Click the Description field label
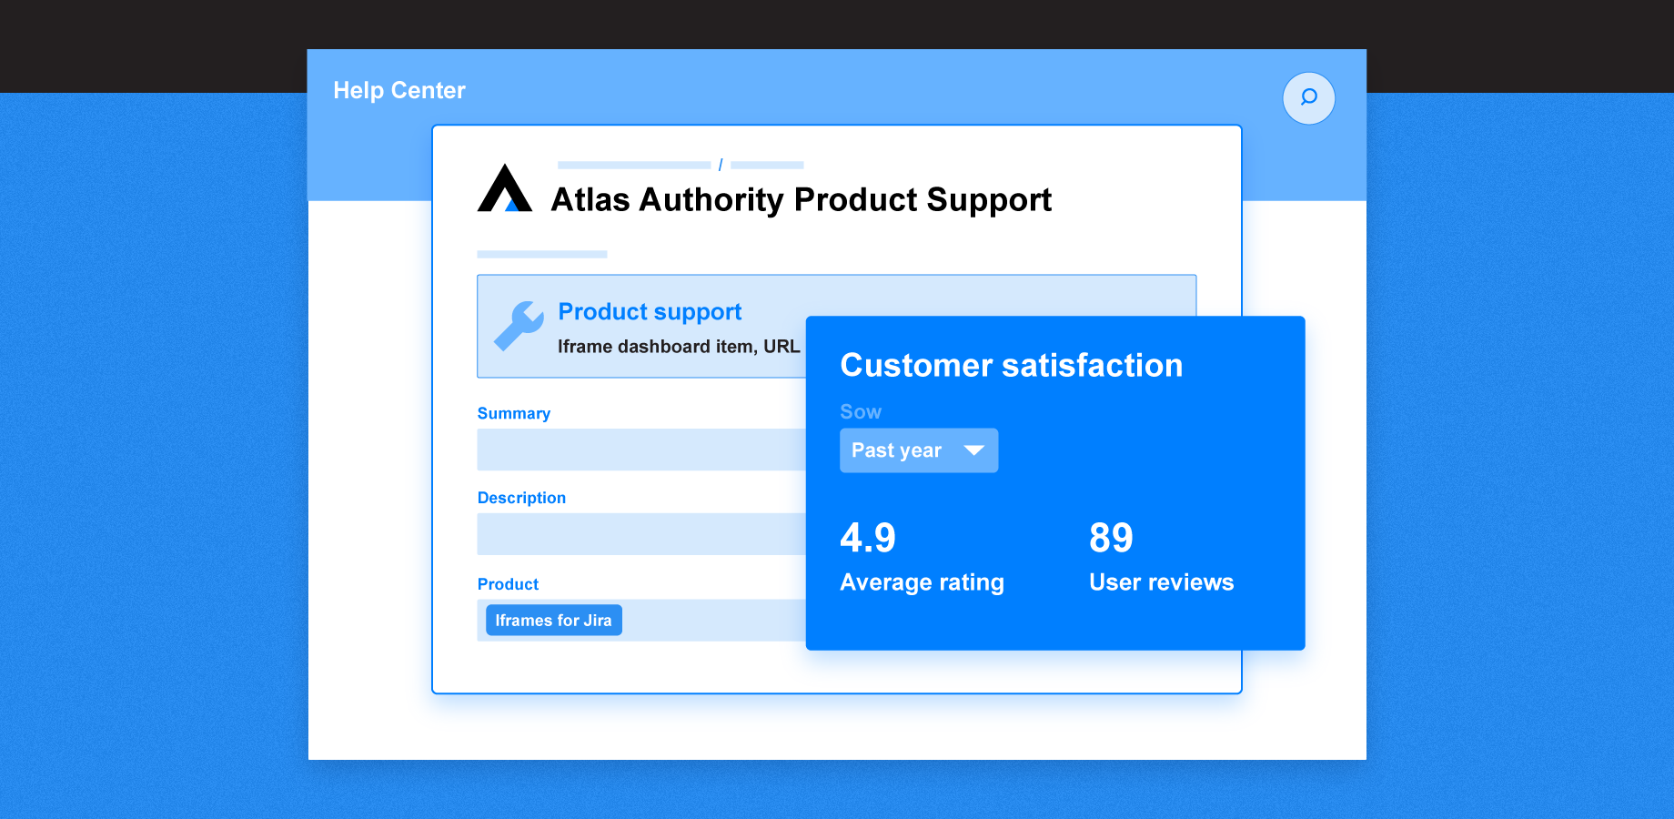 [521, 498]
